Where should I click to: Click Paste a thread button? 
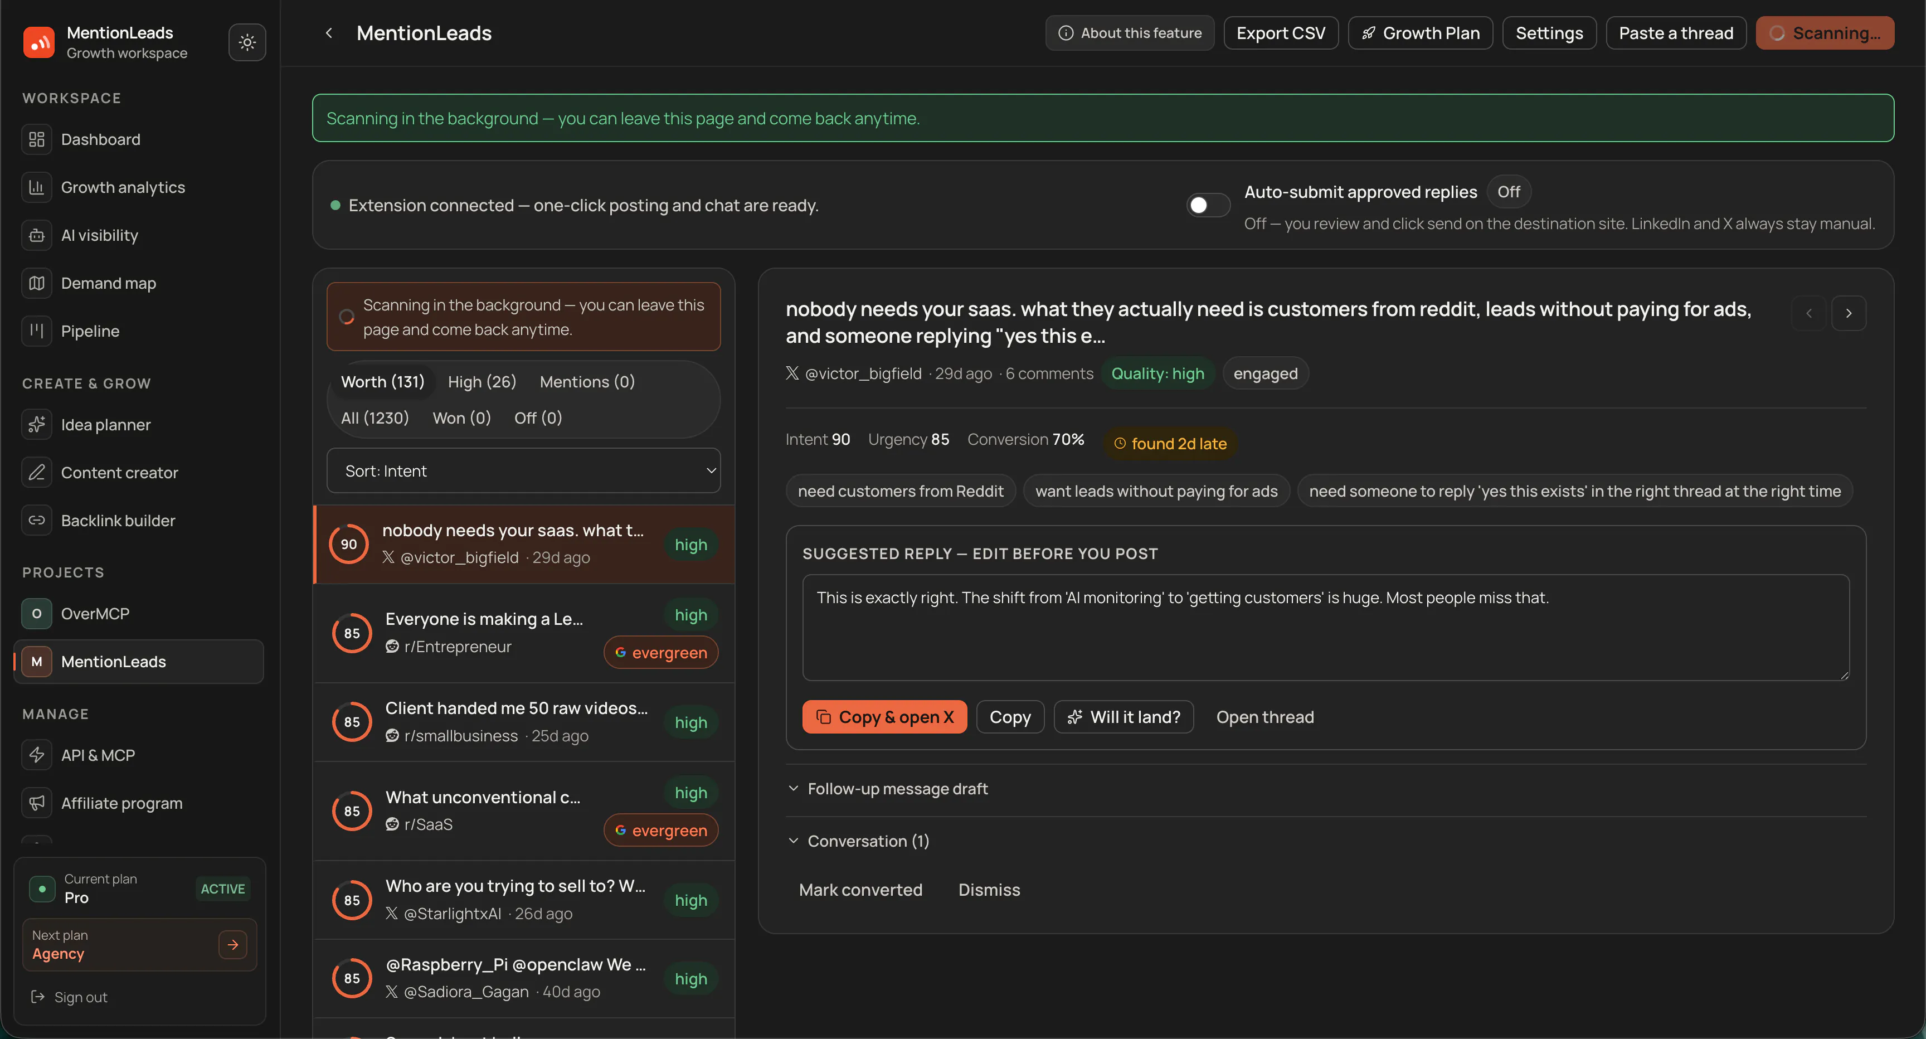(x=1676, y=33)
